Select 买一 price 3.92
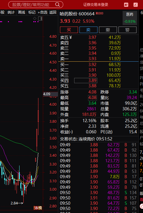The height and width of the screenshot is (213, 143). [x=92, y=65]
